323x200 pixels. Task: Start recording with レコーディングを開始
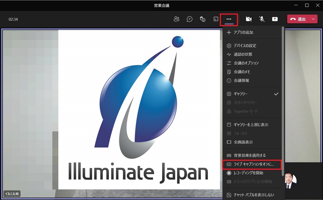(252, 173)
